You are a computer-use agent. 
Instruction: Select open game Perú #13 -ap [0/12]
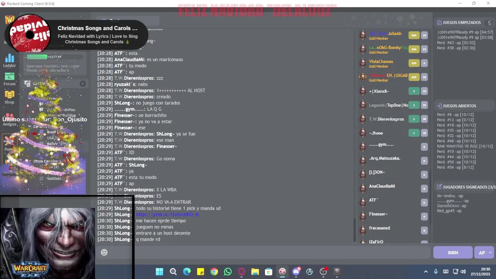tap(455, 120)
